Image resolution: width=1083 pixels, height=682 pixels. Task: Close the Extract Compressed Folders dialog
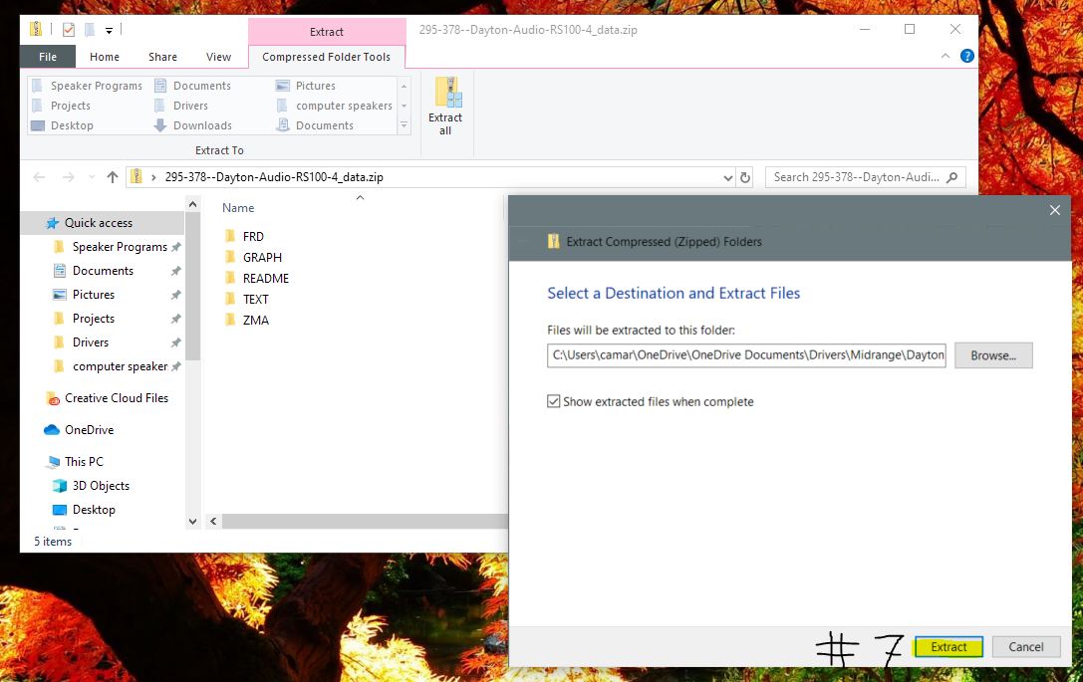(x=1055, y=210)
